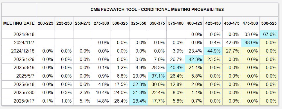
Task: Select the 27.7% cell for 2024/12/18
Action: click(x=232, y=51)
